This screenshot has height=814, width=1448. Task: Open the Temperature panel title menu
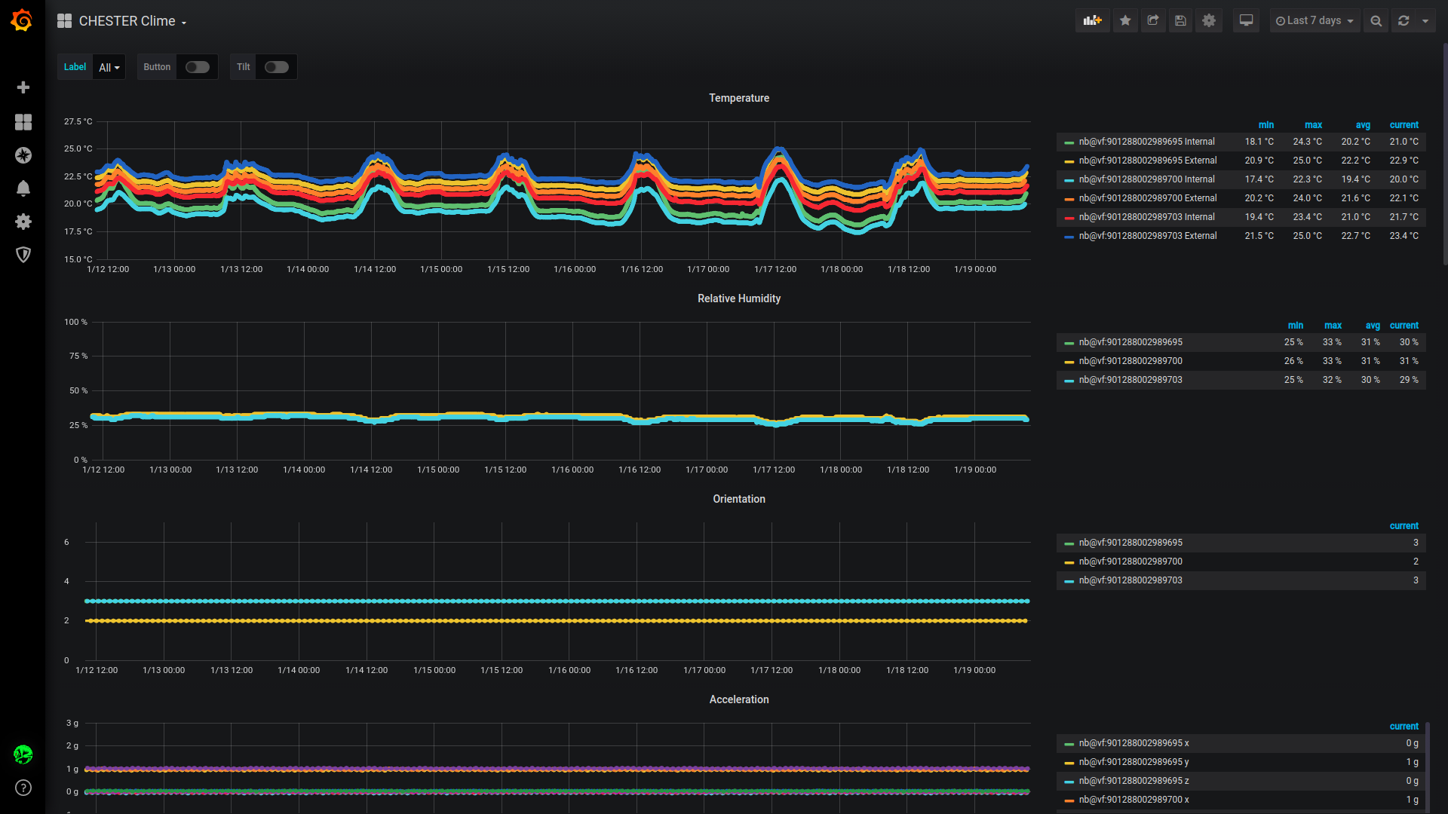click(738, 98)
